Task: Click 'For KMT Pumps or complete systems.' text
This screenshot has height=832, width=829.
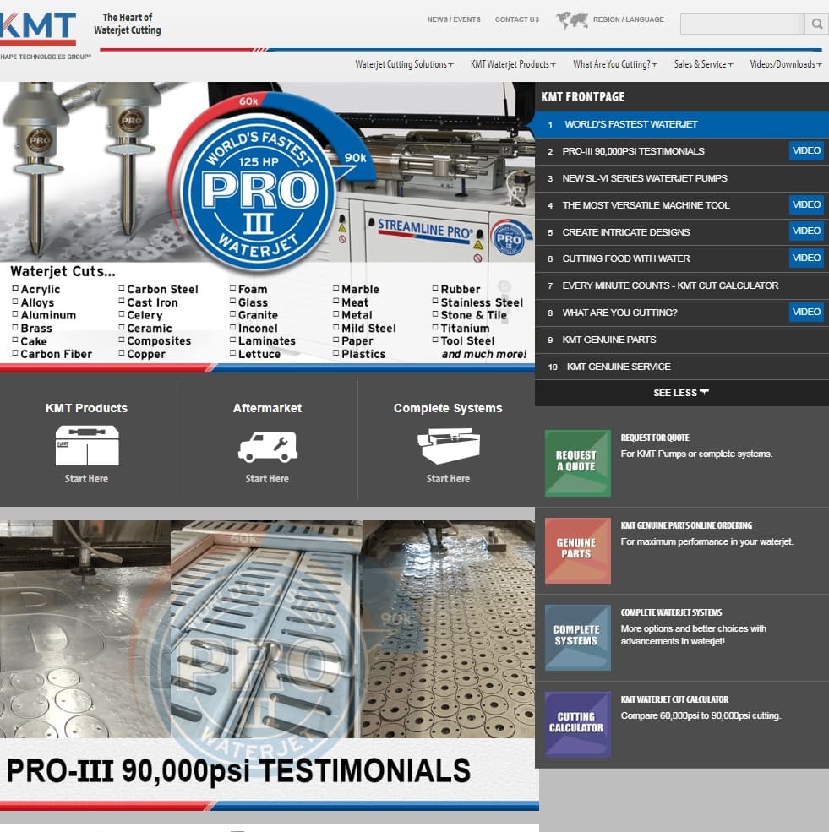Action: [x=696, y=454]
